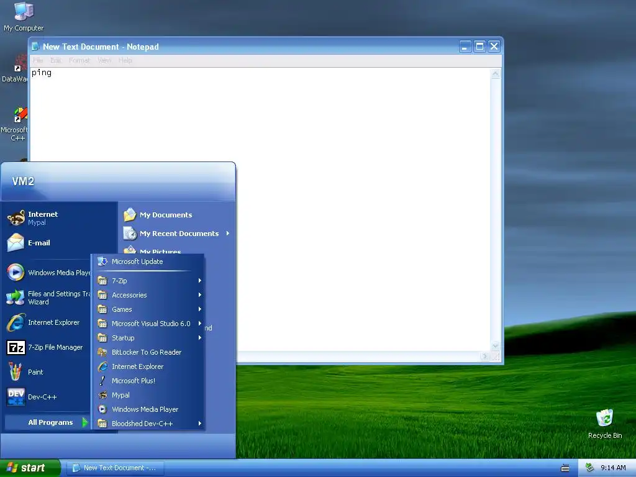This screenshot has width=636, height=477.
Task: Open Recycle Bin on desktop
Action: coord(605,424)
